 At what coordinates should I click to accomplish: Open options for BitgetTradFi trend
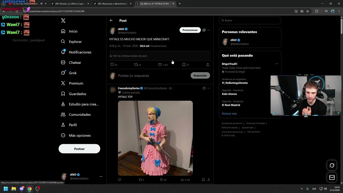coord(277,64)
